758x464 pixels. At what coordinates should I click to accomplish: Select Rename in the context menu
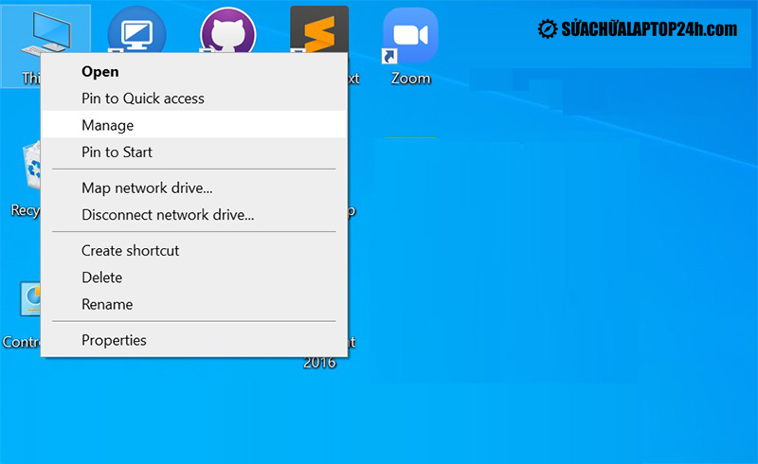(x=194, y=305)
